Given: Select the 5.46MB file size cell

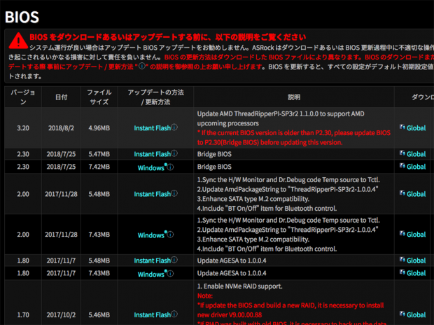Looking at the screenshot, I should 99,314.
